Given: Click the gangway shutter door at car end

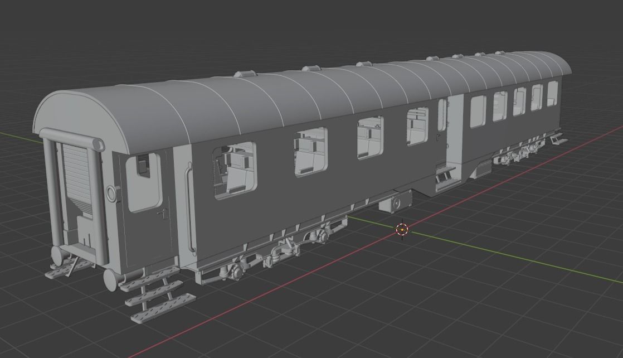Looking at the screenshot, I should click(x=78, y=178).
